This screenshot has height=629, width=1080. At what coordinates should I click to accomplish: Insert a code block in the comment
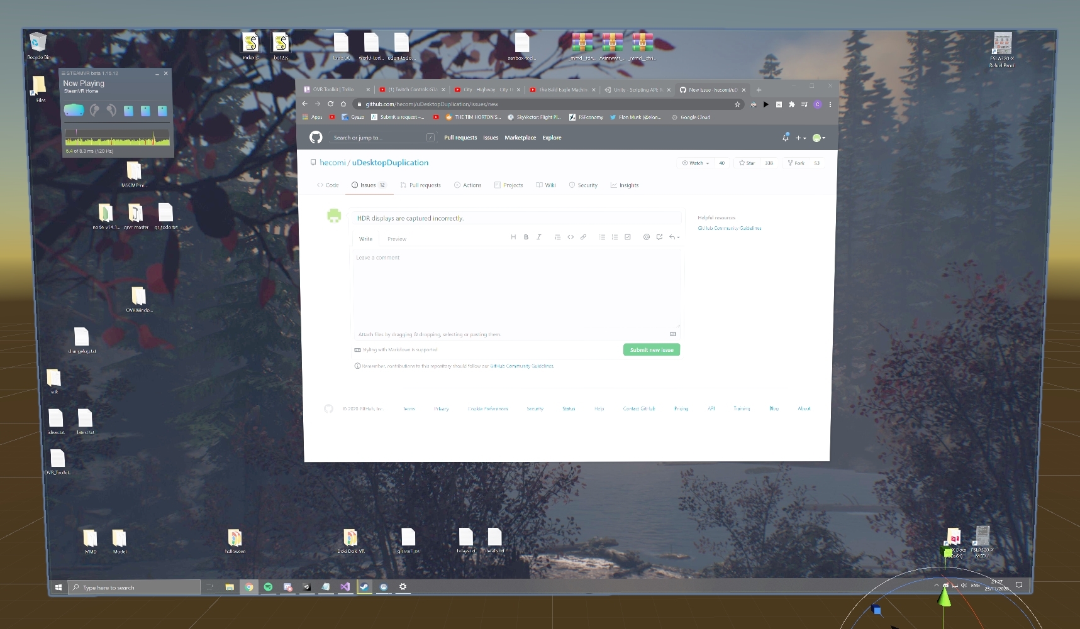tap(571, 237)
